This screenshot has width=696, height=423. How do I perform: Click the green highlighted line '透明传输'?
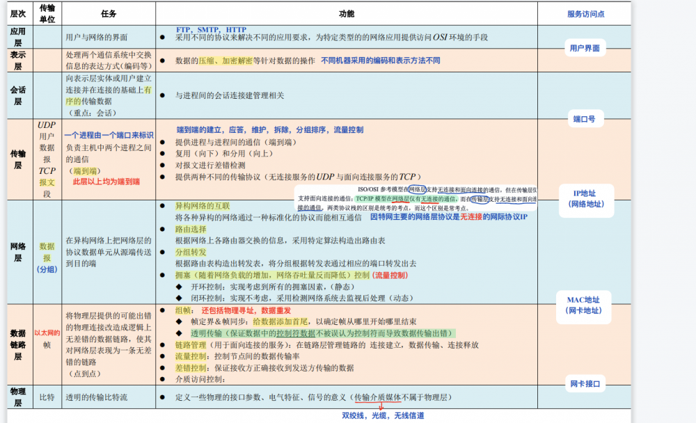point(322,333)
